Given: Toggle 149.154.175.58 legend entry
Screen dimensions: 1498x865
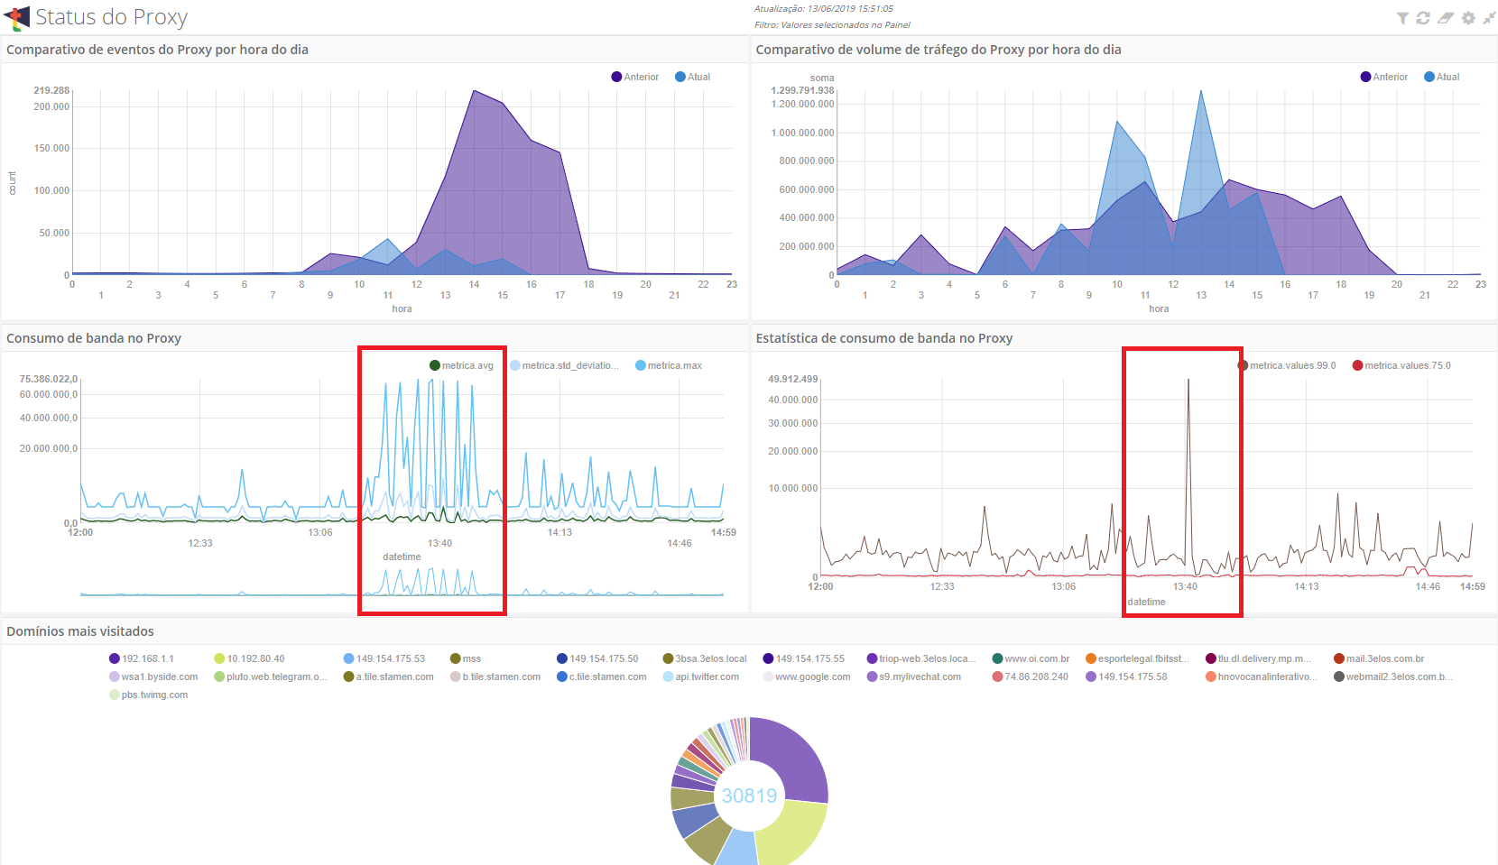Looking at the screenshot, I should [x=1126, y=676].
